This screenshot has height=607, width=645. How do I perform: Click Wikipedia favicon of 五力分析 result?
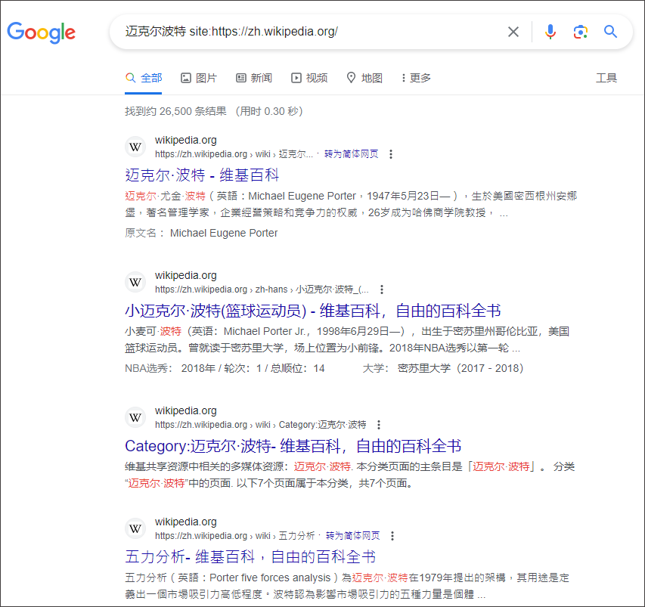135,528
